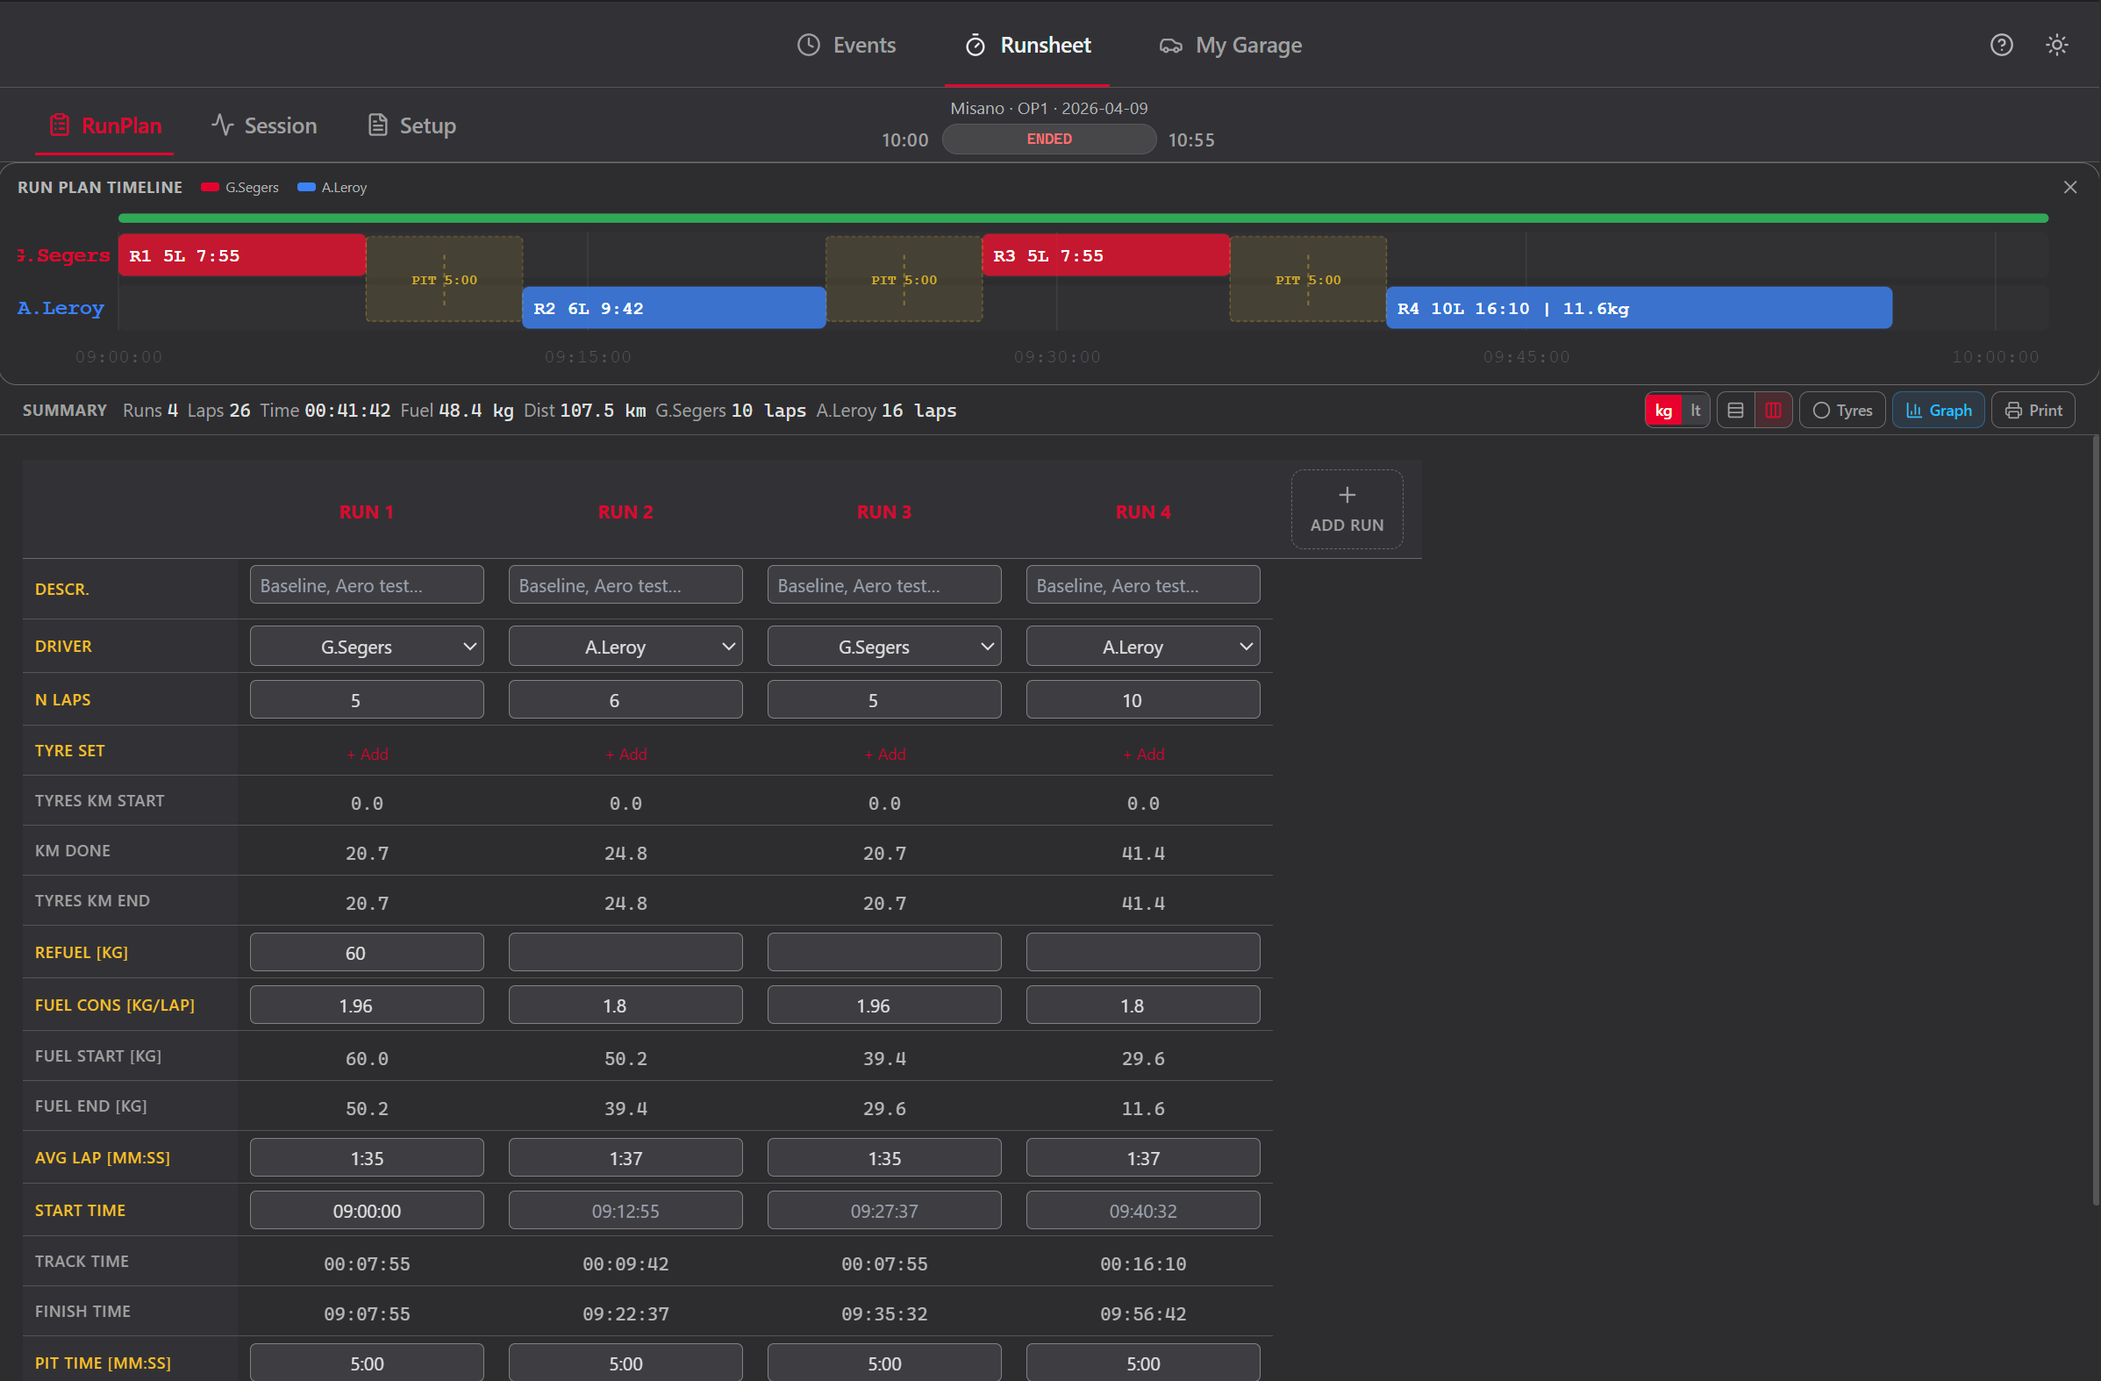Screen dimensions: 2101x1381
Task: Open the Setup document icon
Action: (379, 125)
